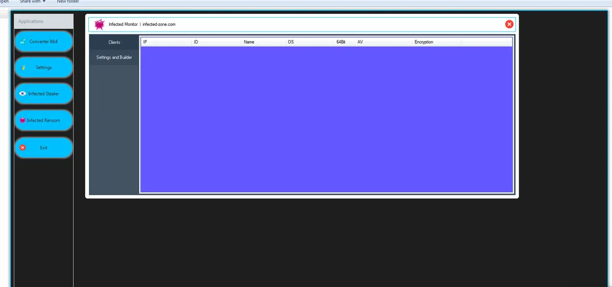Click the virus icon on Infected Ransom button
This screenshot has width=612, height=287.
(x=22, y=120)
